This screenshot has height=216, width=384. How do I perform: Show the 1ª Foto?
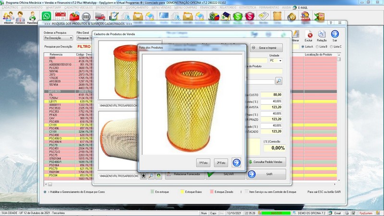[203, 163]
